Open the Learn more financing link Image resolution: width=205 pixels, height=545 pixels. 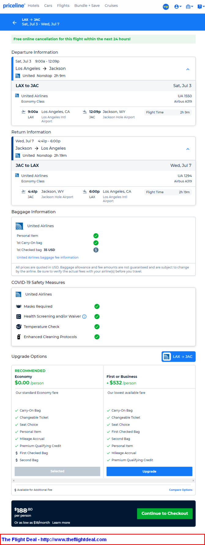[61, 522]
